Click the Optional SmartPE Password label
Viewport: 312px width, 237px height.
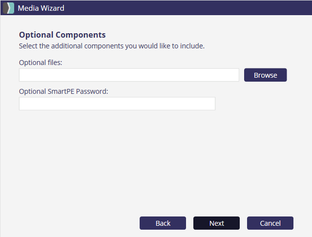click(x=63, y=91)
